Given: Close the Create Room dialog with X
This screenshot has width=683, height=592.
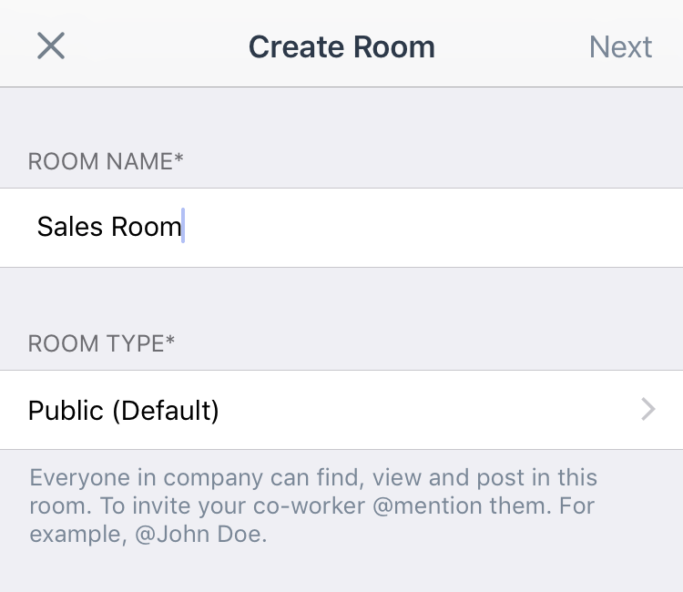Looking at the screenshot, I should [x=51, y=46].
